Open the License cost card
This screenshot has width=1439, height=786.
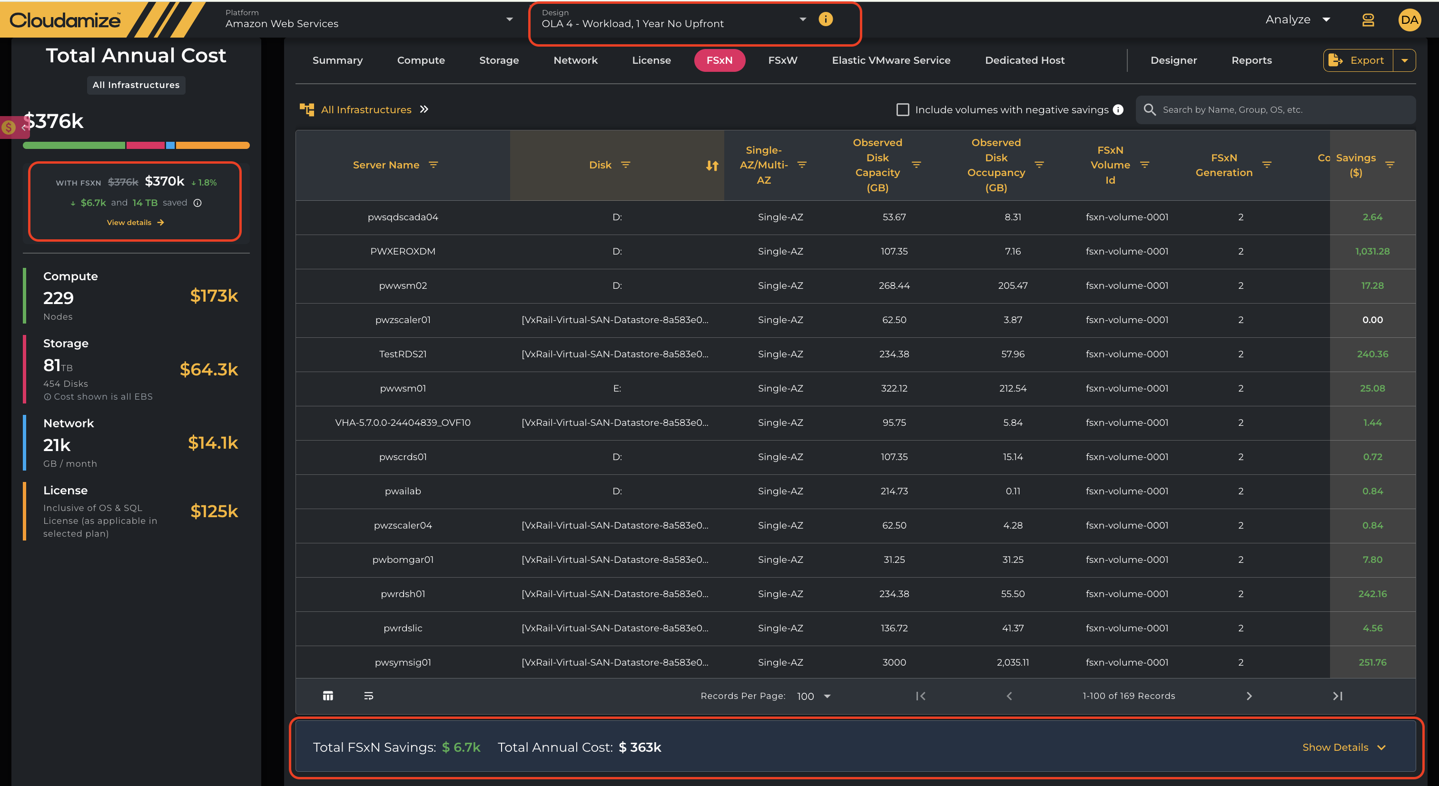point(136,511)
